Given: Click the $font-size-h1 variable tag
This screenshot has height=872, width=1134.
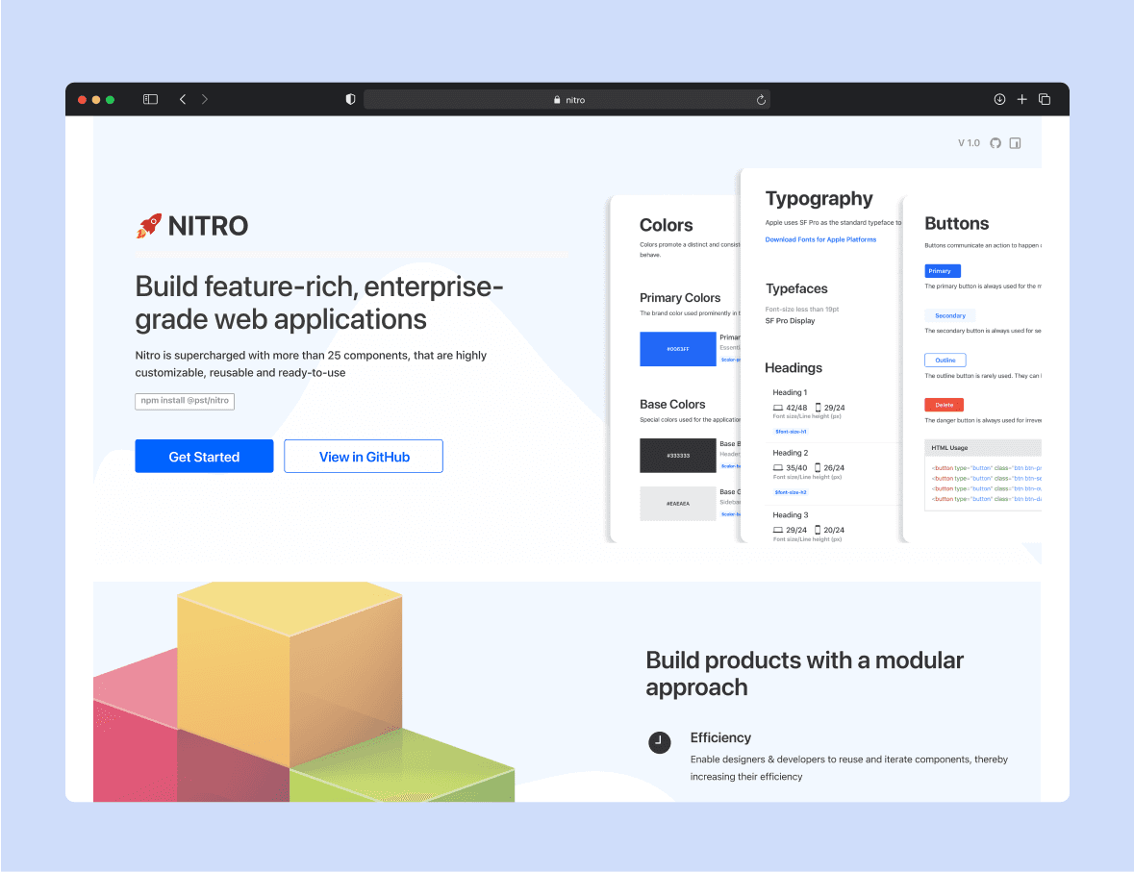Looking at the screenshot, I should pyautogui.click(x=791, y=432).
